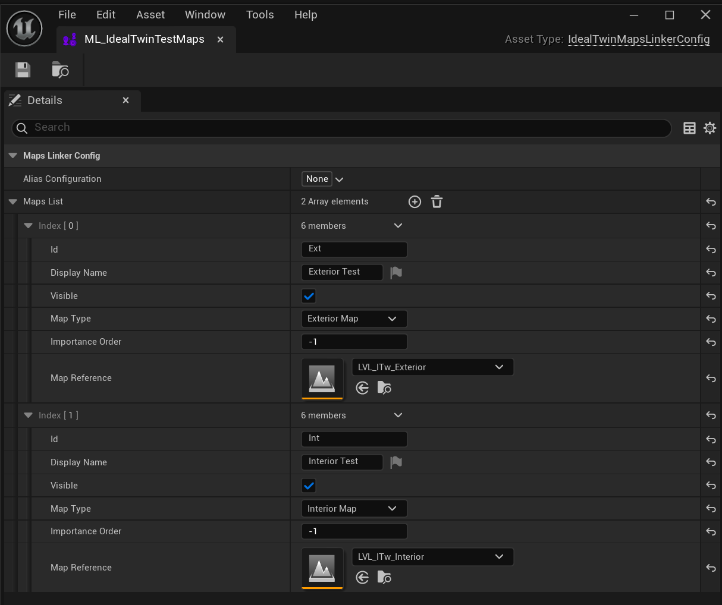
Task: Collapse the Index [ 1 ] array element
Action: coord(28,415)
